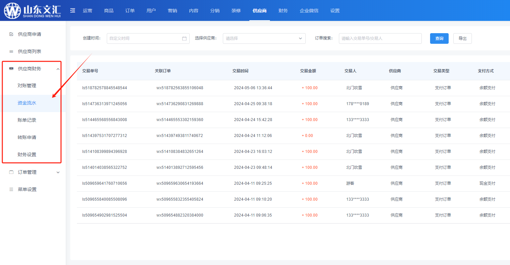Click transaction time 2024-05-06 13:36:44
The width and height of the screenshot is (510, 265).
pos(253,88)
